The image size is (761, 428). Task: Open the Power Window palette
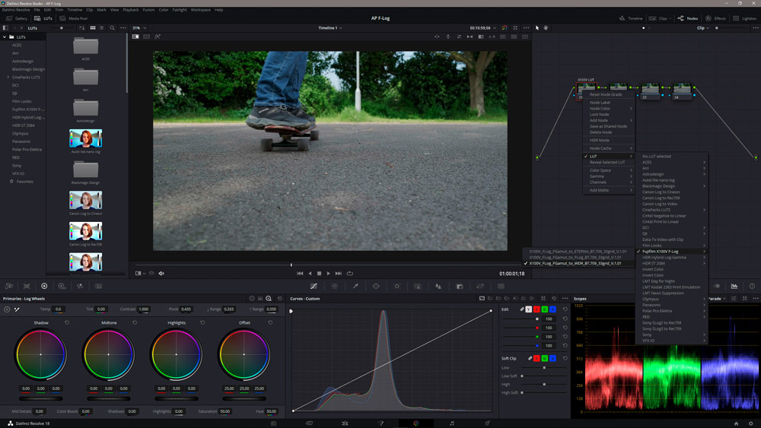(376, 287)
